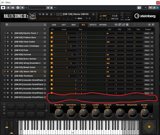Screen dimensions: 160x135
Task: Click the camera snapshot icon in top bar
Action: [139, 8]
